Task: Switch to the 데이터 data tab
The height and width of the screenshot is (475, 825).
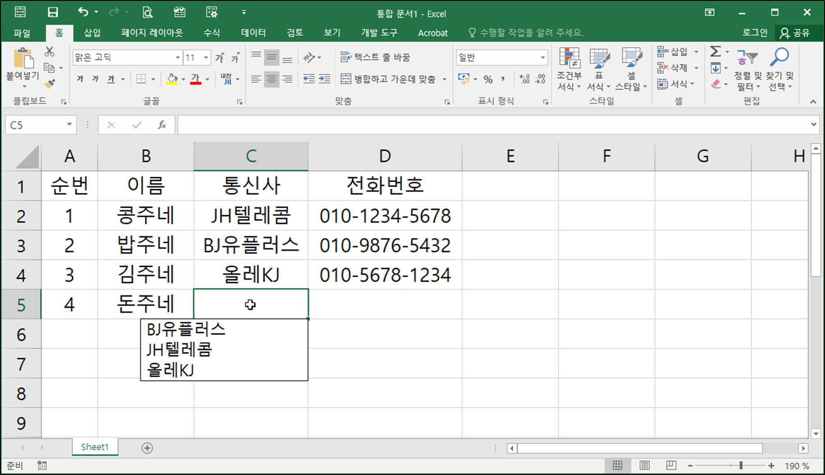Action: coord(254,33)
